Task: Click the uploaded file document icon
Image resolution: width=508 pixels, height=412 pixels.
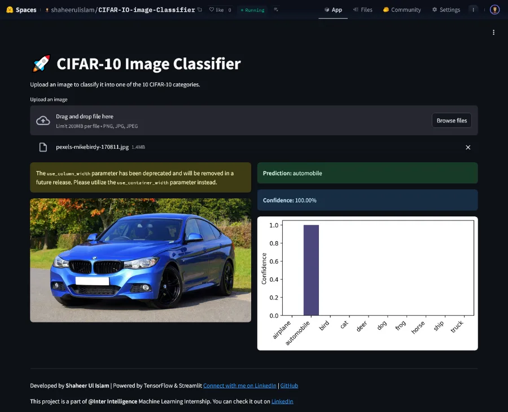Action: (43, 147)
